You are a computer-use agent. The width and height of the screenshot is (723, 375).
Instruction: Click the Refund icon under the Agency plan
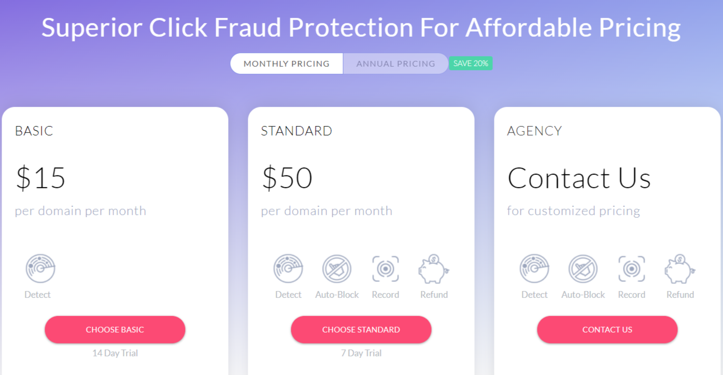coord(679,268)
